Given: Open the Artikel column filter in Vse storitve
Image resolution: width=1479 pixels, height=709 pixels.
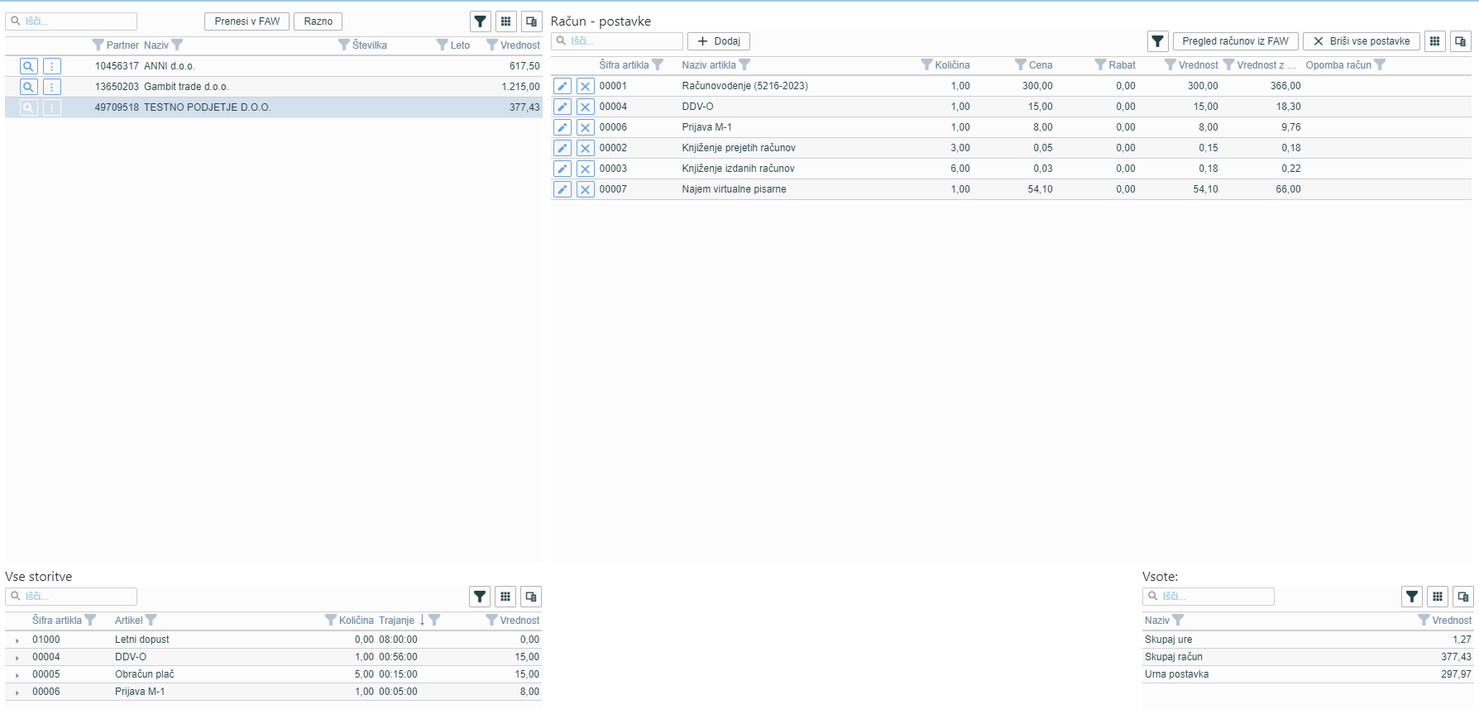Looking at the screenshot, I should (151, 620).
